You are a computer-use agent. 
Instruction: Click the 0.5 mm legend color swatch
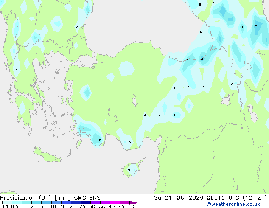point(17,202)
